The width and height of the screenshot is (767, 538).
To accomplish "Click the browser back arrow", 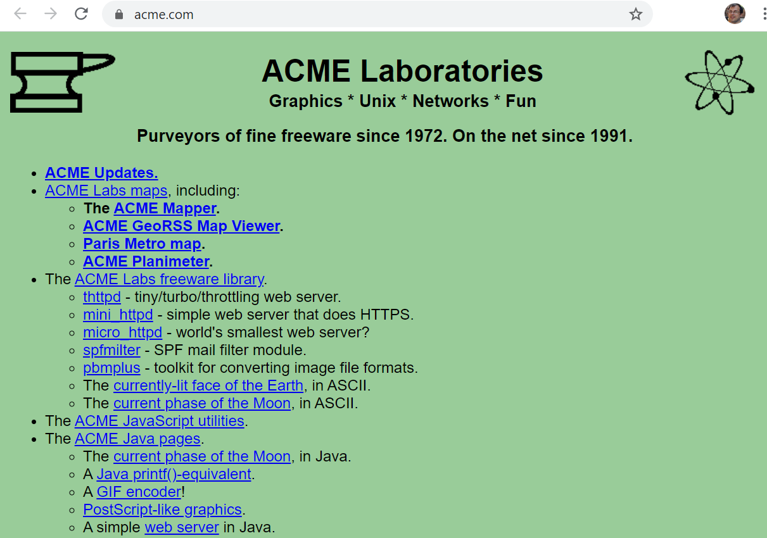I will tap(20, 14).
